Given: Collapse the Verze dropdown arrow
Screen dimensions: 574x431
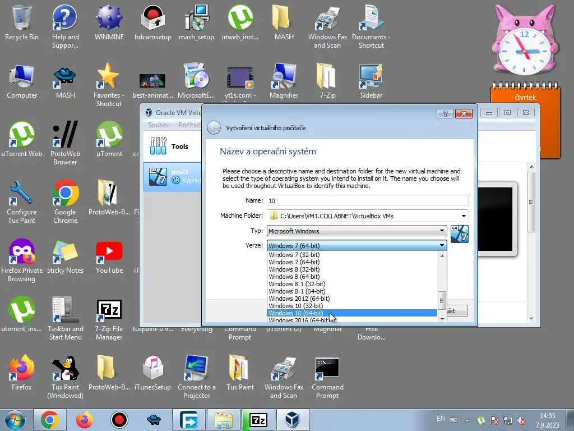Looking at the screenshot, I should (442, 245).
